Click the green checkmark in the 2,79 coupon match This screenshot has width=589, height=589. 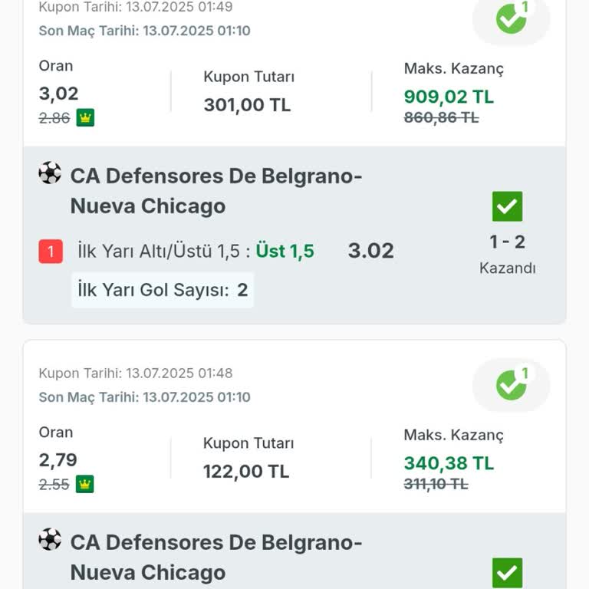pos(507,573)
